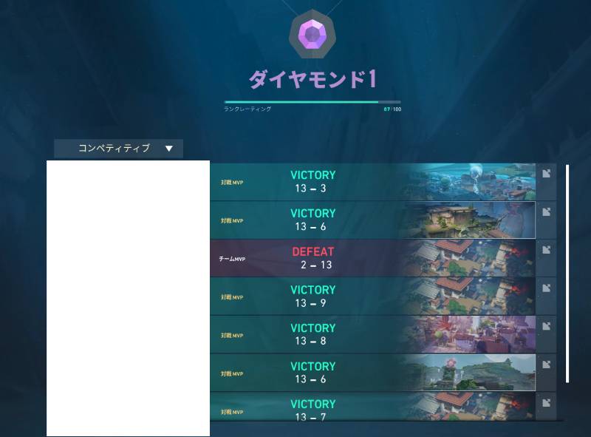Open details icon for 13 – 3 victory match
591x437 pixels.
(546, 174)
